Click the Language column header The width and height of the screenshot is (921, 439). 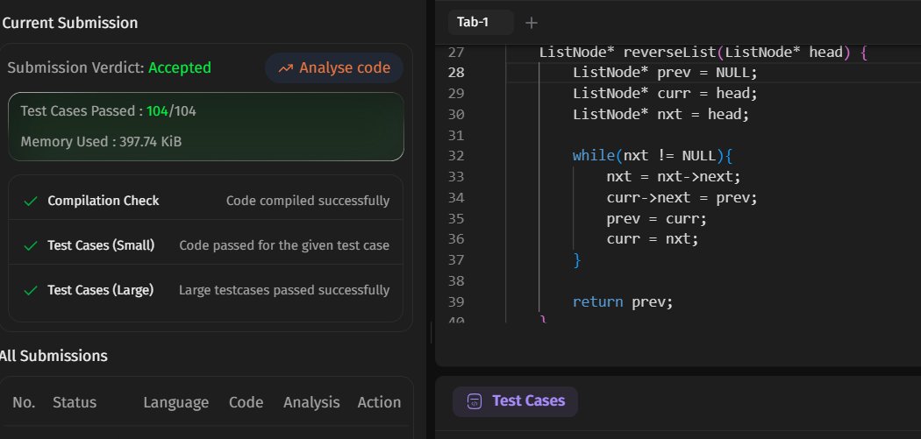[x=176, y=402]
